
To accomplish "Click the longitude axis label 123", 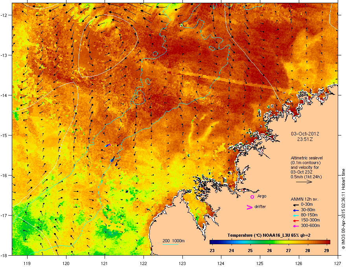I will 182,263.
